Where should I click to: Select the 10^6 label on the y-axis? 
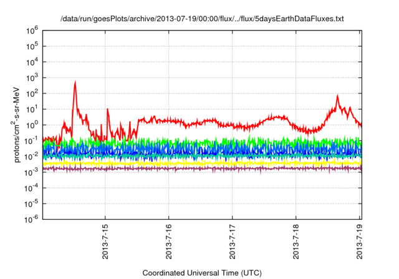tap(32, 31)
